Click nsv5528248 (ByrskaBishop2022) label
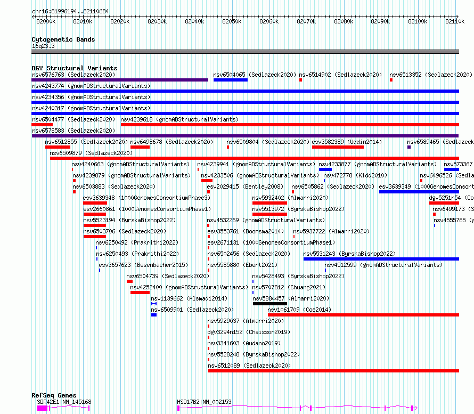Screen dimensions: 474x414 click(254, 354)
